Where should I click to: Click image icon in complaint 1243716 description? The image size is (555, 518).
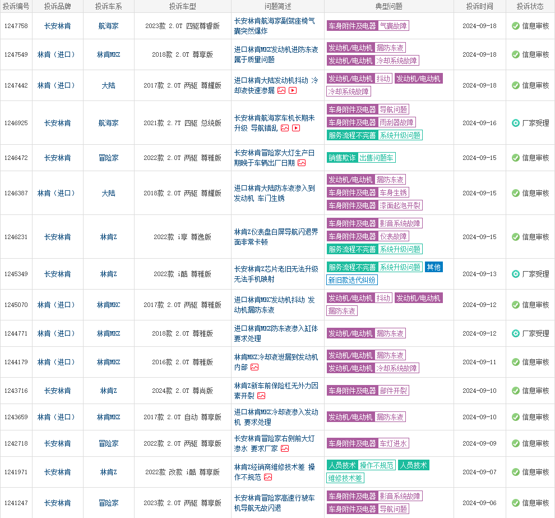[x=261, y=396]
